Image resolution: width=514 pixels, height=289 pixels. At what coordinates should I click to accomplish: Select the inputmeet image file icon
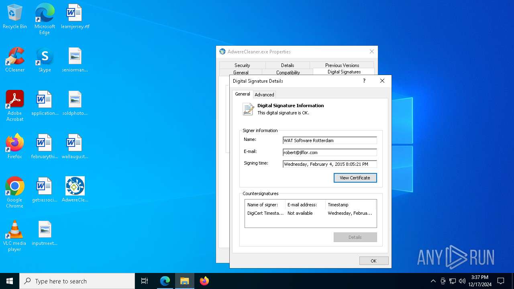(x=45, y=233)
